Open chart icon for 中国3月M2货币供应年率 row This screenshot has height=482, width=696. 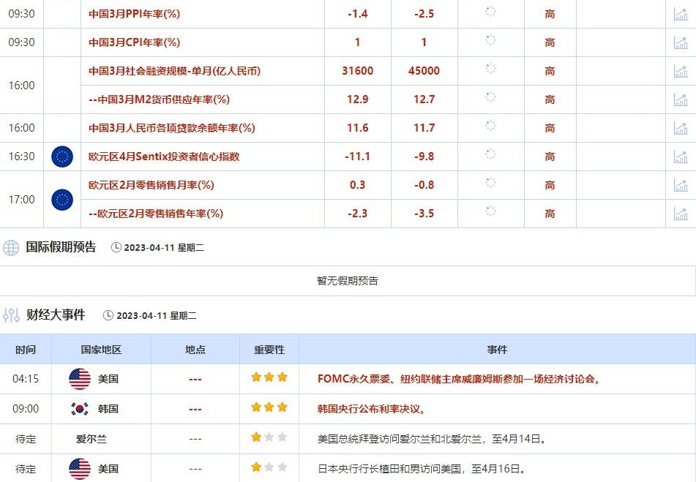coord(681,99)
